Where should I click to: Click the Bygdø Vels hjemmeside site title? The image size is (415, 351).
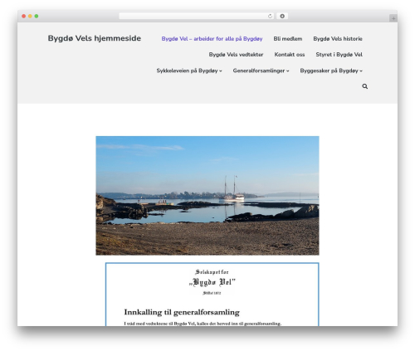(95, 38)
